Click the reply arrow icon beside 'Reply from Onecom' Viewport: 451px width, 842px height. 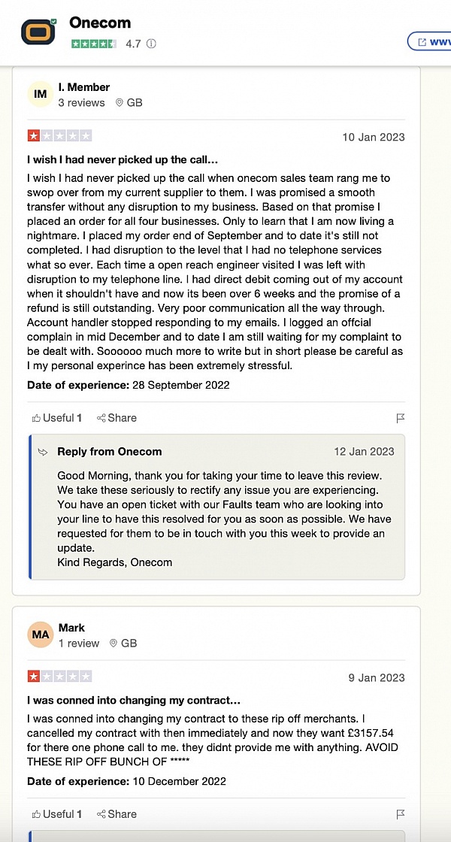[x=44, y=452]
